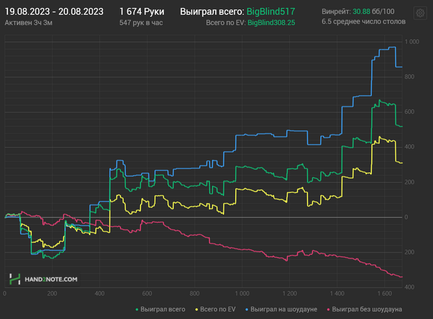Click the 'BigBlind308.25' EV value

coord(271,23)
